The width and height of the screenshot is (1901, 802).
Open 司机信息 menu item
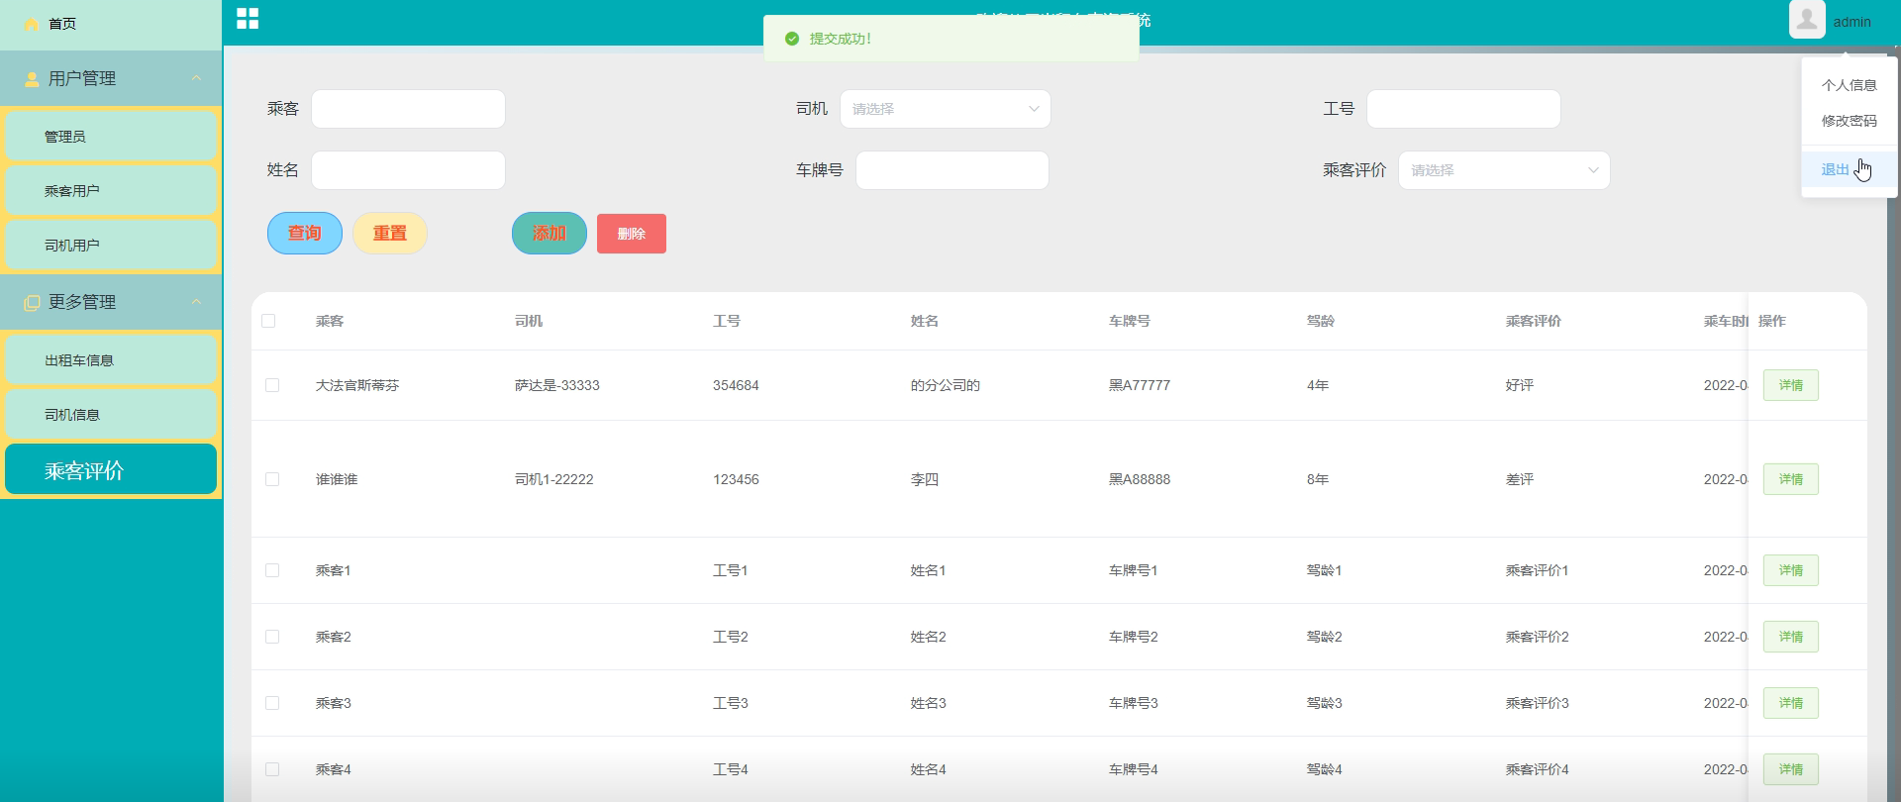(111, 415)
